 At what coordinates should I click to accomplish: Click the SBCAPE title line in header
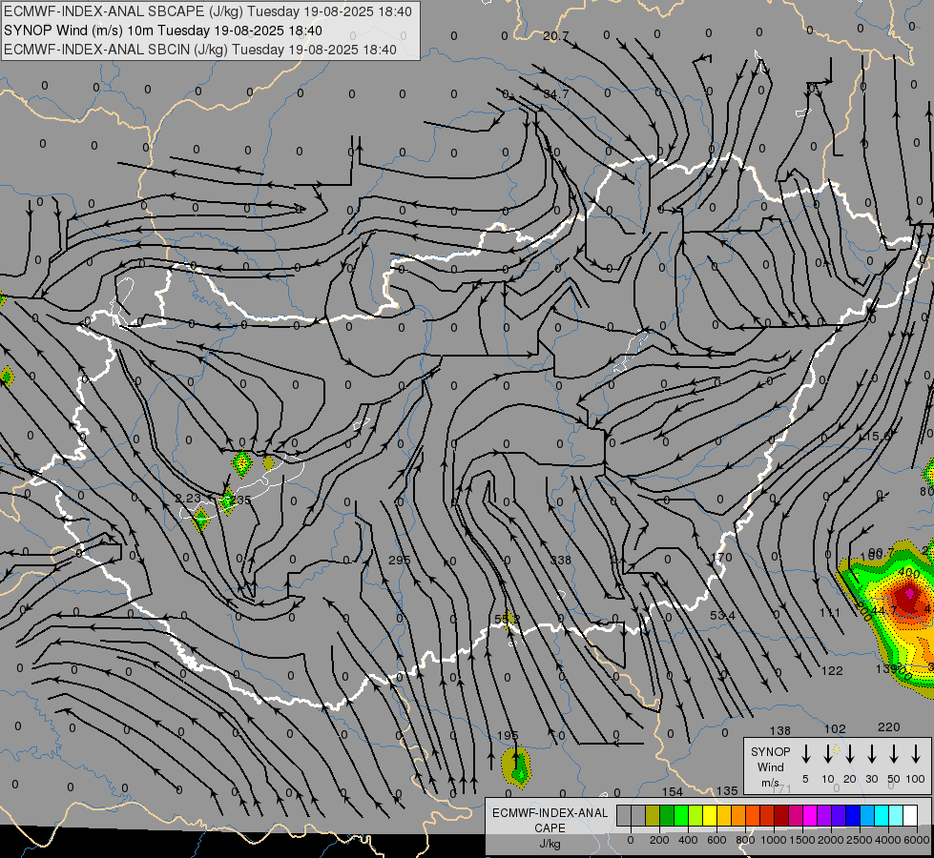click(x=208, y=11)
